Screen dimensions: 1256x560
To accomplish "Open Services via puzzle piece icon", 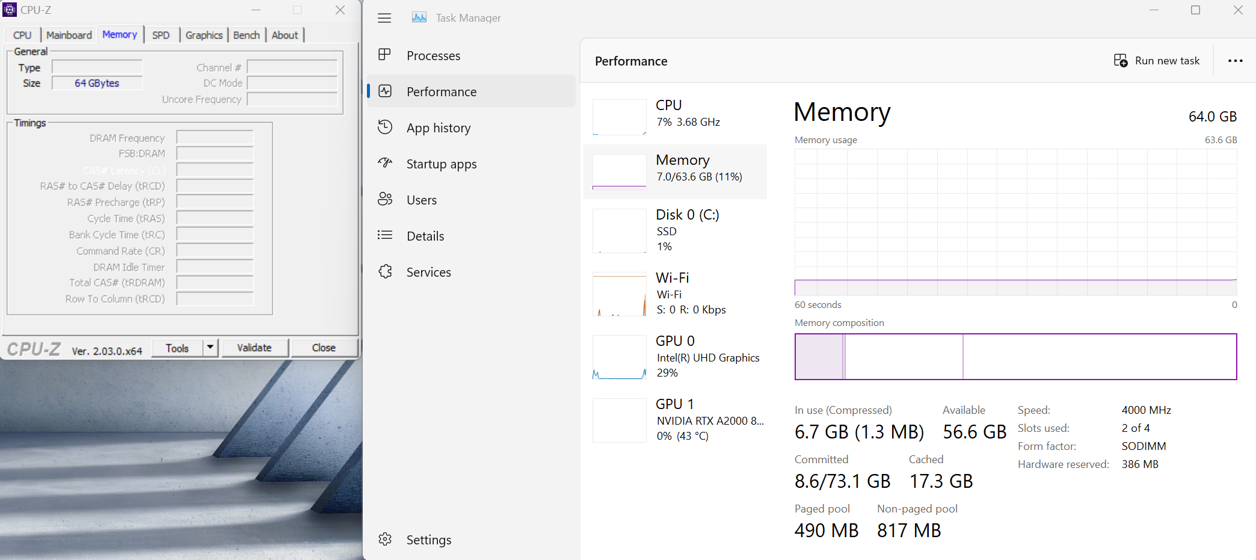I will [x=385, y=272].
